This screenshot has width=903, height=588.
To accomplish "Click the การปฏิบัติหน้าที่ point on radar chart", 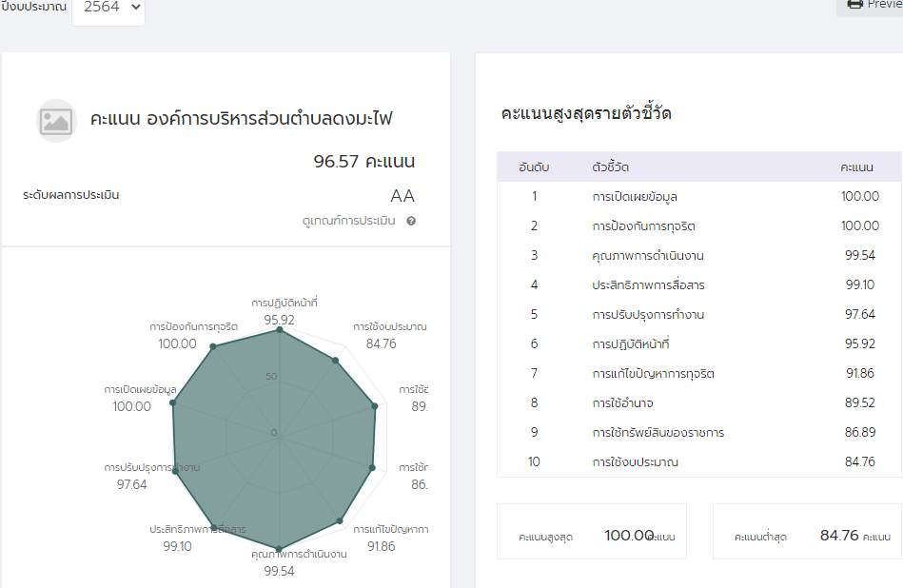I will pos(279,331).
